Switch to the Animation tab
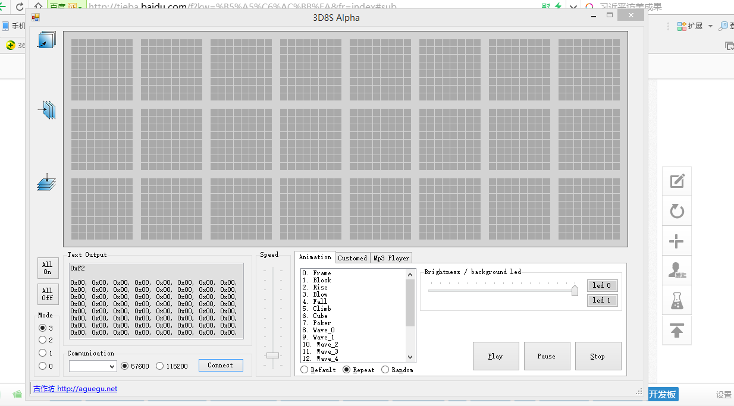This screenshot has height=406, width=734. (x=315, y=257)
